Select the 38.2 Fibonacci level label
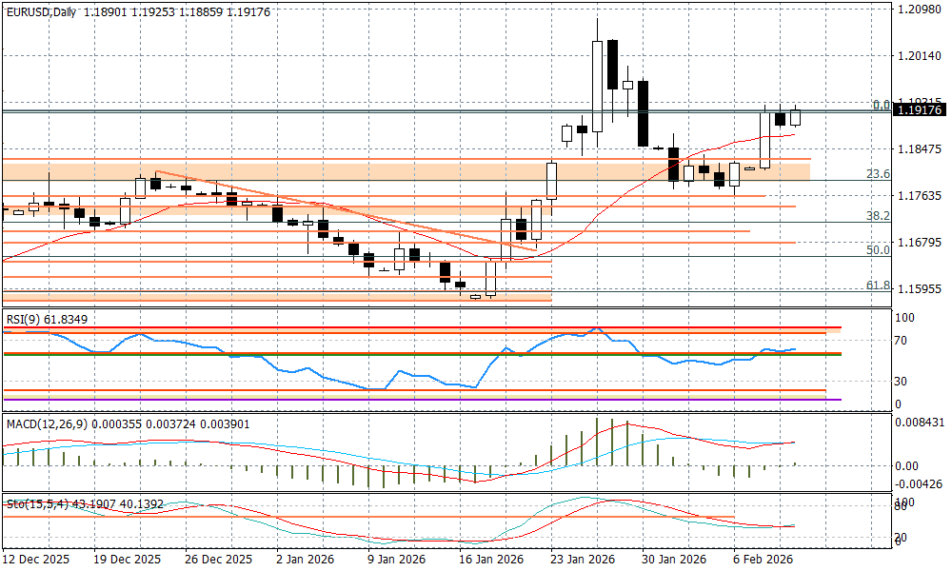The height and width of the screenshot is (571, 952). tap(877, 217)
